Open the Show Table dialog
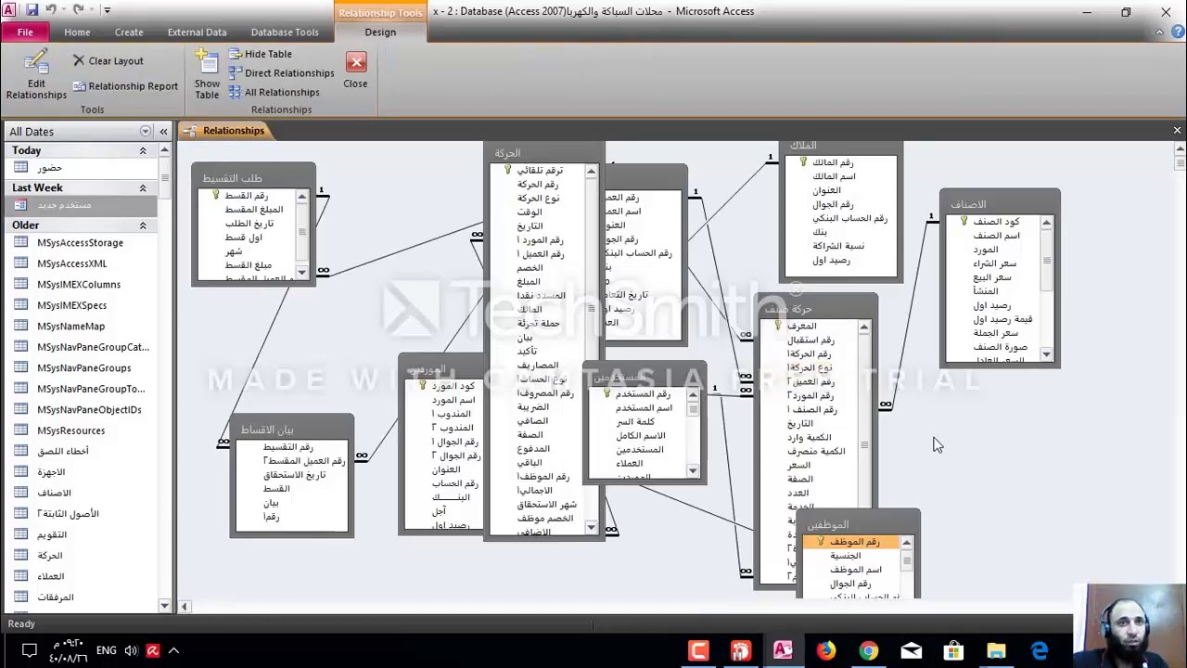 (207, 75)
